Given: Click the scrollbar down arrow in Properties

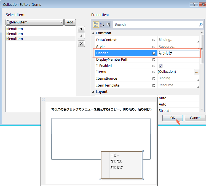Looking at the screenshot, I should [202, 109].
